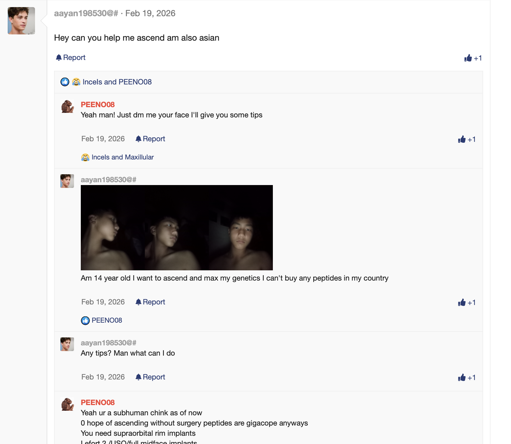Report PEENO08's 'dm me your face' reply
This screenshot has width=511, height=444.
151,139
